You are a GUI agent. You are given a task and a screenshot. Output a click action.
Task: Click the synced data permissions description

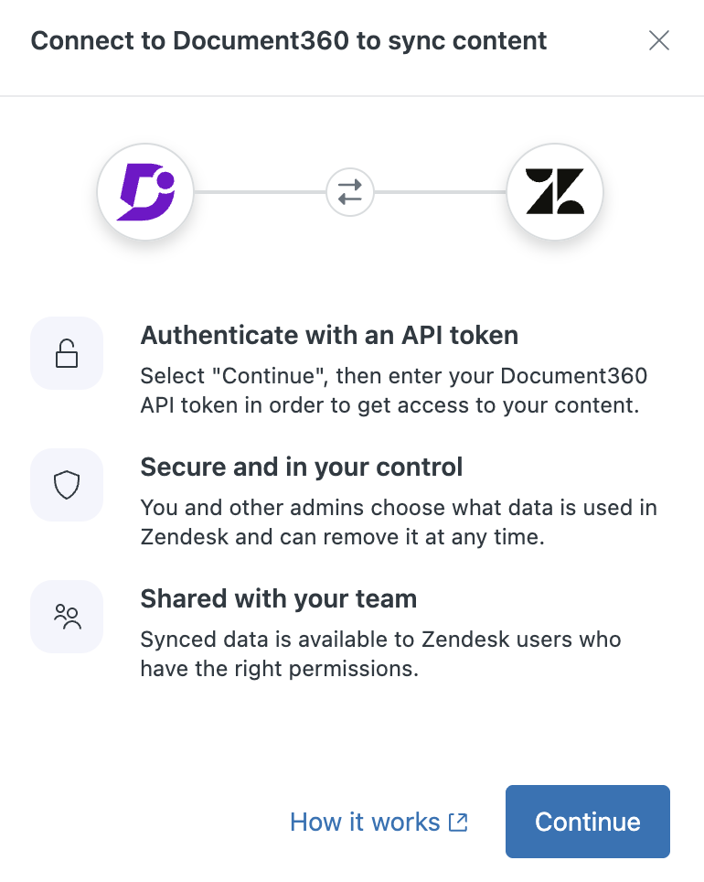click(x=380, y=654)
